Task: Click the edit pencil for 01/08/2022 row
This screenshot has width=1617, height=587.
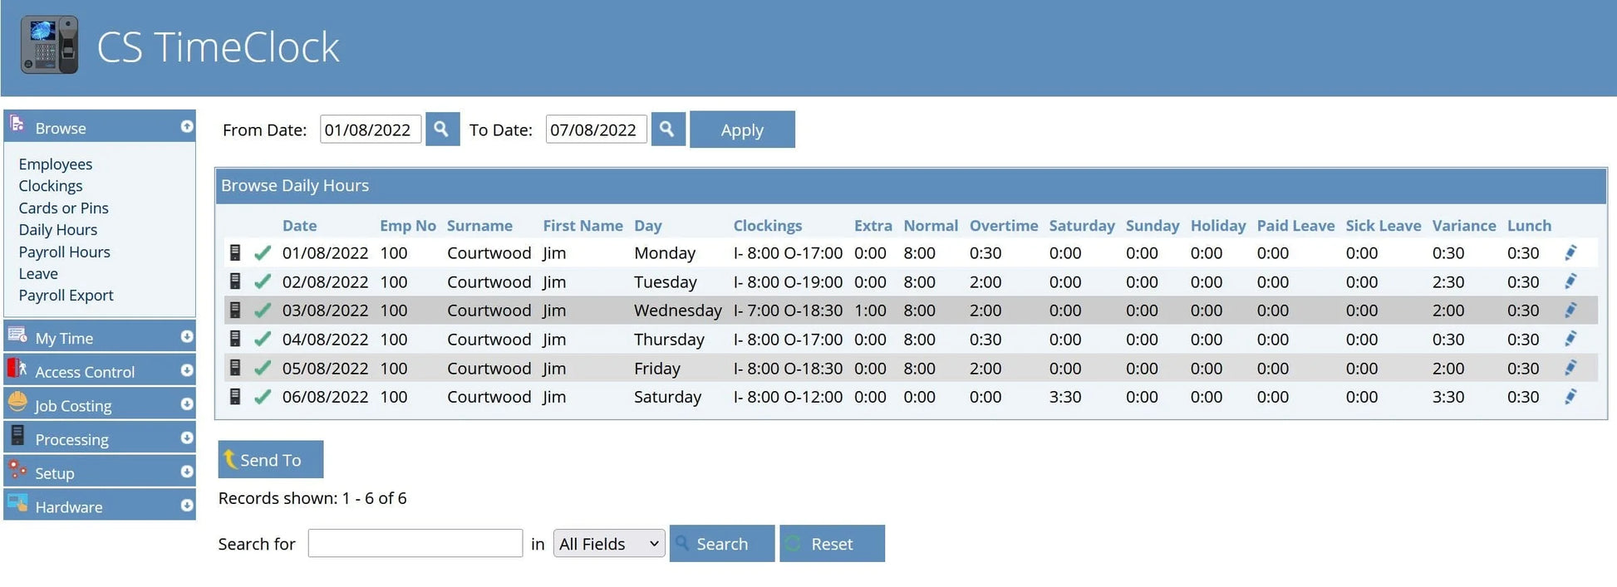Action: [1570, 252]
